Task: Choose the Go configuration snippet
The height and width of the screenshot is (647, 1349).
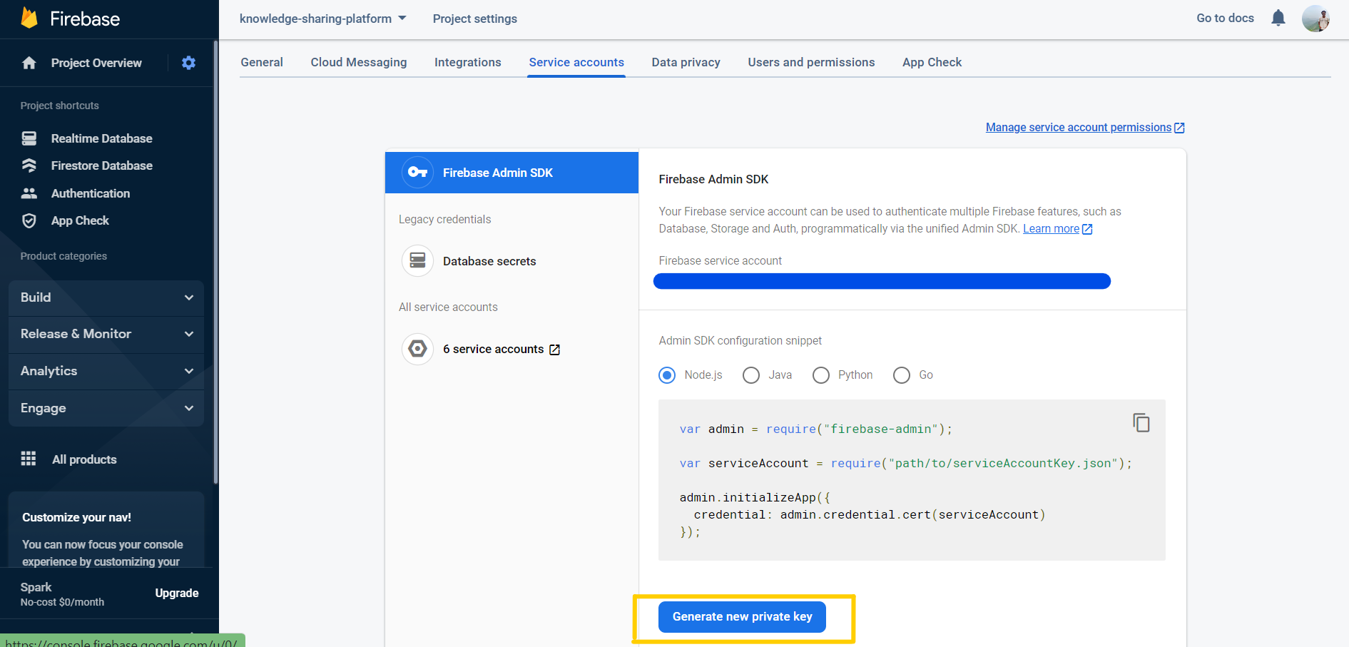Action: 901,375
